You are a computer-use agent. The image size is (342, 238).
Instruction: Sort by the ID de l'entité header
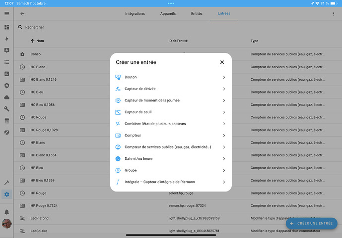click(x=178, y=41)
